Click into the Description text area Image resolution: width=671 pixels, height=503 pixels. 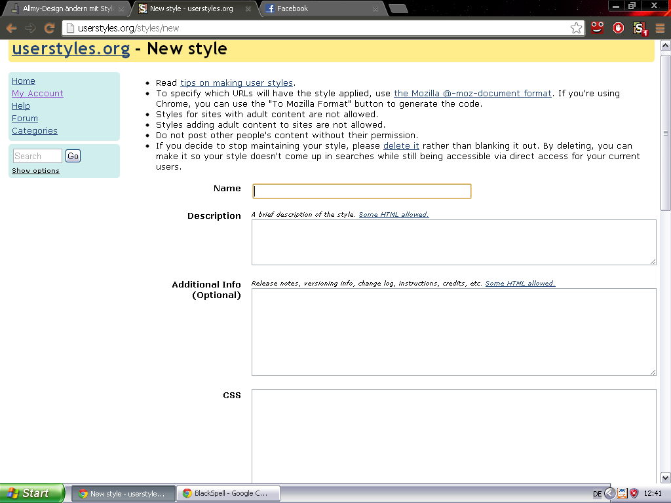pos(454,242)
